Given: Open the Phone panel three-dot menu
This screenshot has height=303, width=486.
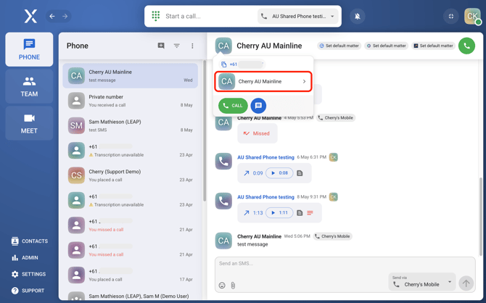Looking at the screenshot, I should click(192, 46).
